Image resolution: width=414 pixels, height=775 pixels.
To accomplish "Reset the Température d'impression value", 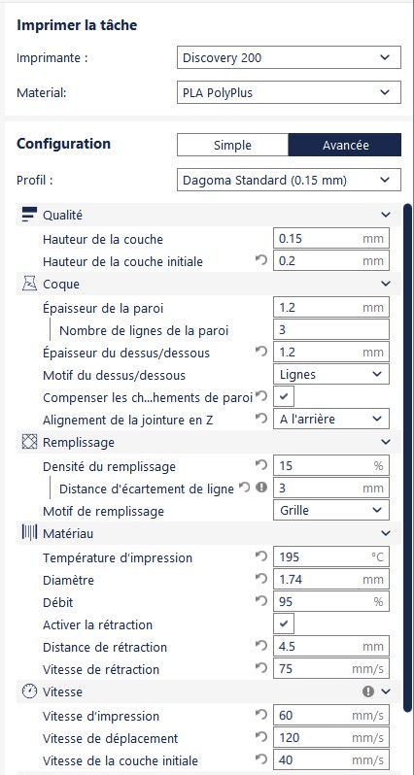I will [x=261, y=556].
